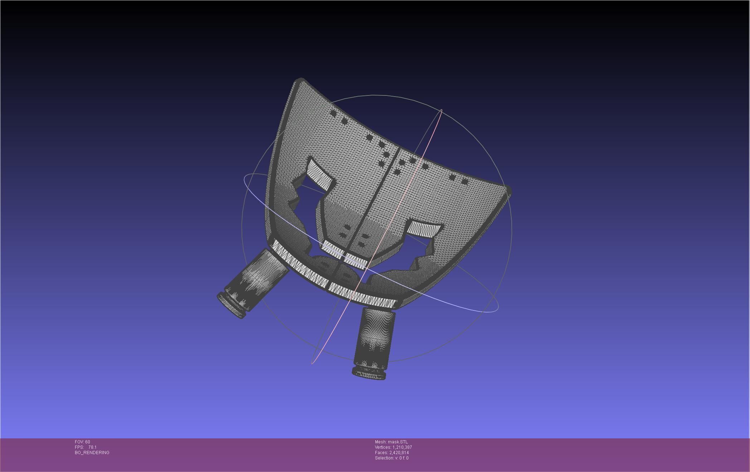Click the Vertices: 1,210,387 readout
750x472 pixels.
coord(393,447)
